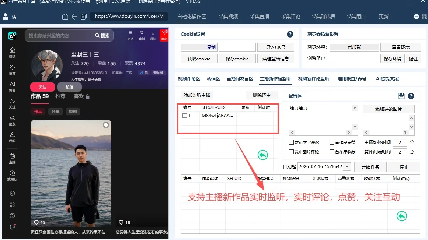Switch to 自动化操作区 tab
The image size is (428, 240).
pos(192,17)
